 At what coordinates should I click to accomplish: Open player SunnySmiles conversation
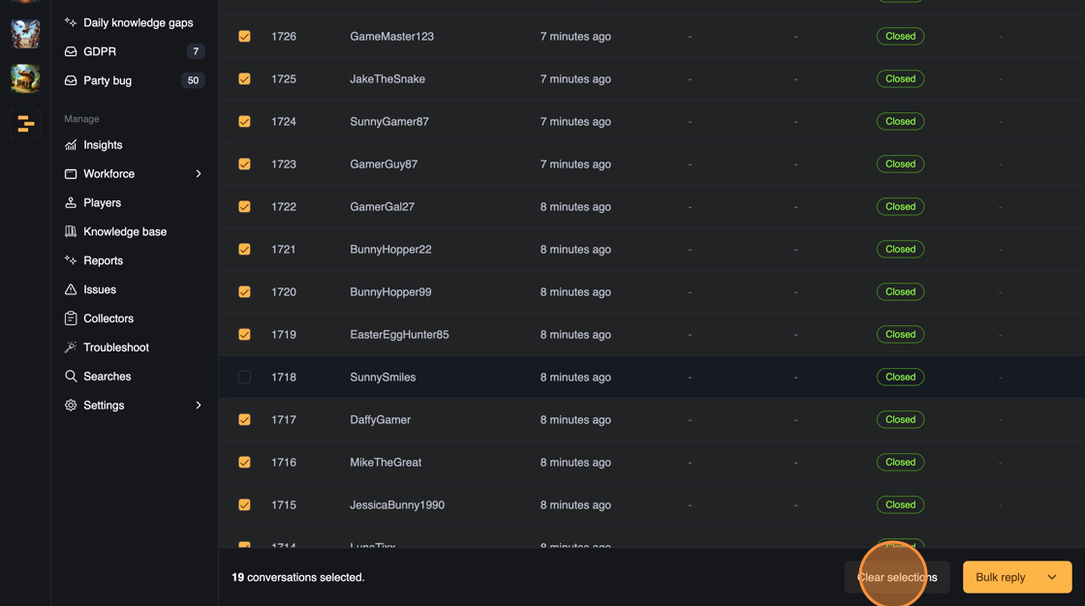click(x=383, y=377)
